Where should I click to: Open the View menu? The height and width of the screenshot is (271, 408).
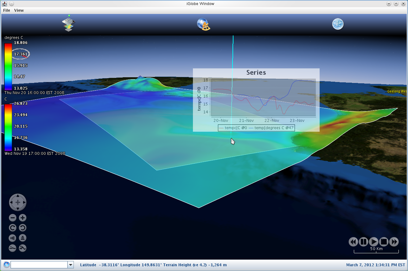[19, 10]
